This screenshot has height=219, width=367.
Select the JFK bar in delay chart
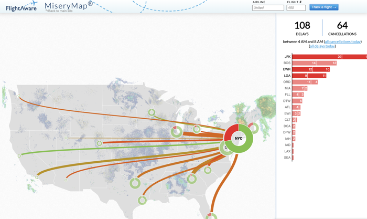click(325, 57)
